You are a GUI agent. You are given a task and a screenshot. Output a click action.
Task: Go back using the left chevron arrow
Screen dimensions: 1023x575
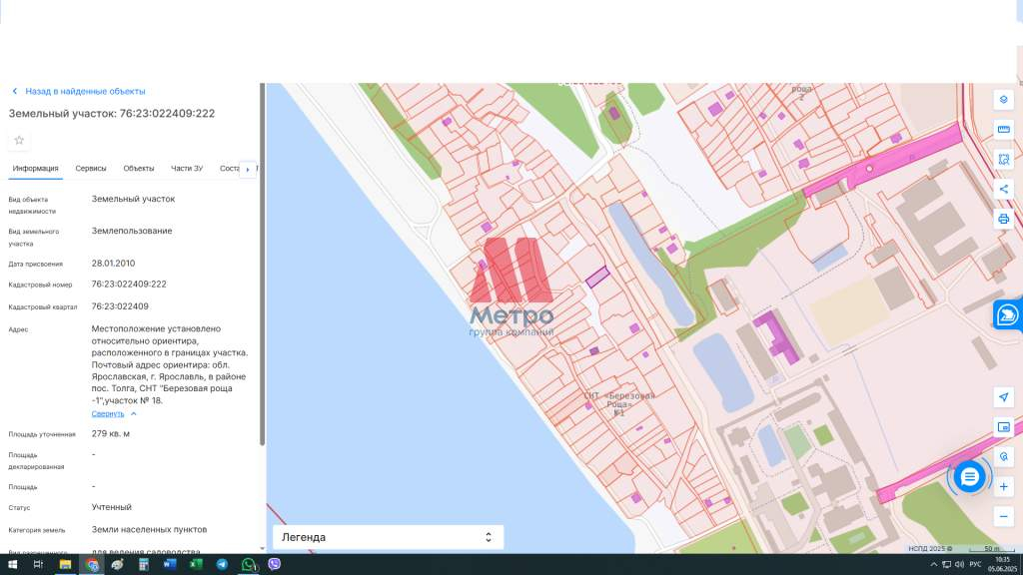(15, 91)
